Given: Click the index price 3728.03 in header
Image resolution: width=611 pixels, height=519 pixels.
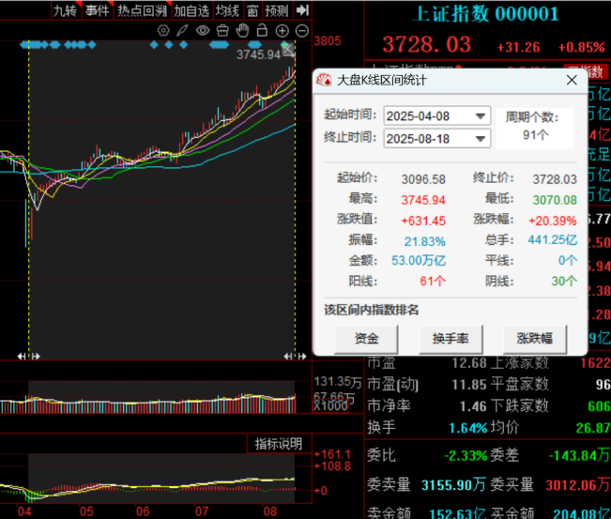Looking at the screenshot, I should [427, 44].
